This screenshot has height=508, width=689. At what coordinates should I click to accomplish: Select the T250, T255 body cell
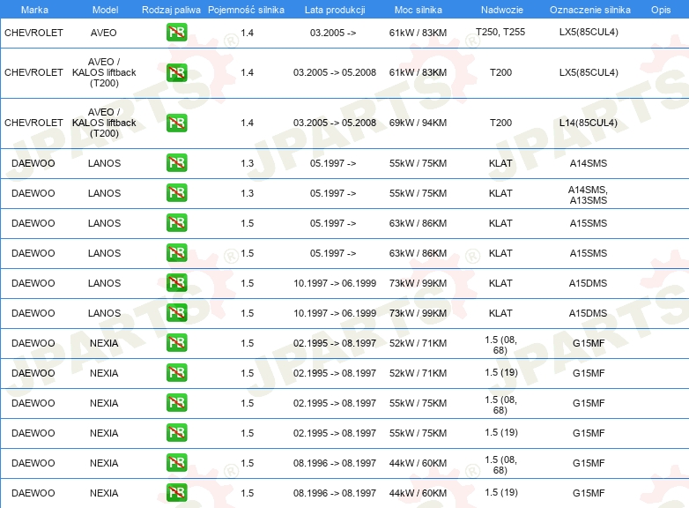coord(500,32)
